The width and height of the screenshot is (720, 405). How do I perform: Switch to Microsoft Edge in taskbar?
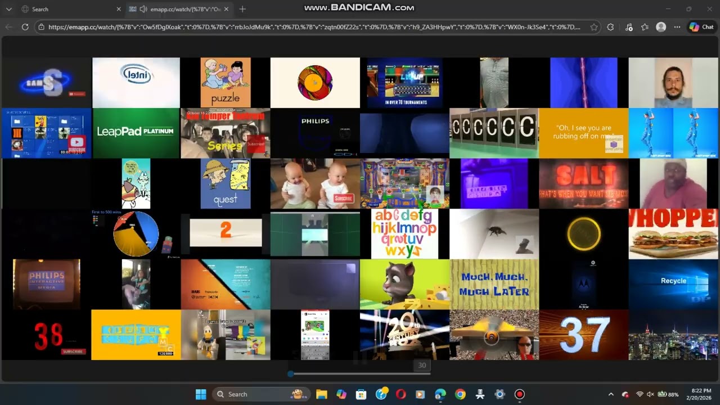click(x=440, y=394)
